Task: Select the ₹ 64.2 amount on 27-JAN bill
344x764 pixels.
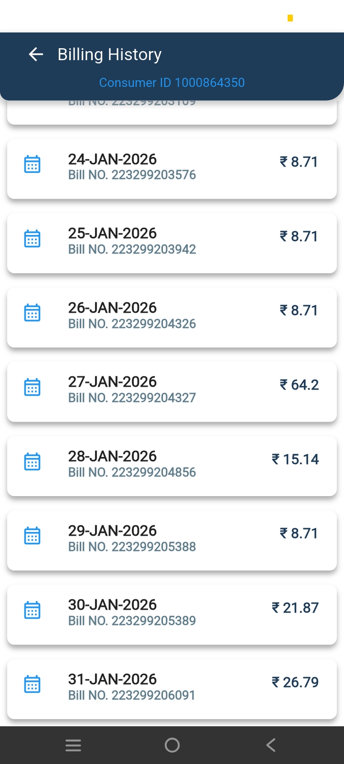Action: click(299, 385)
